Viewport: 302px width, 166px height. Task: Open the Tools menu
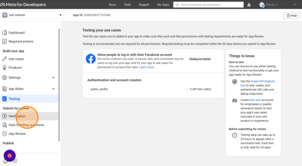pyautogui.click(x=127, y=5)
